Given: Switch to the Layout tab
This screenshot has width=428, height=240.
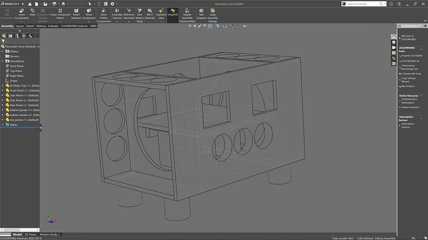Looking at the screenshot, I should (x=20, y=26).
